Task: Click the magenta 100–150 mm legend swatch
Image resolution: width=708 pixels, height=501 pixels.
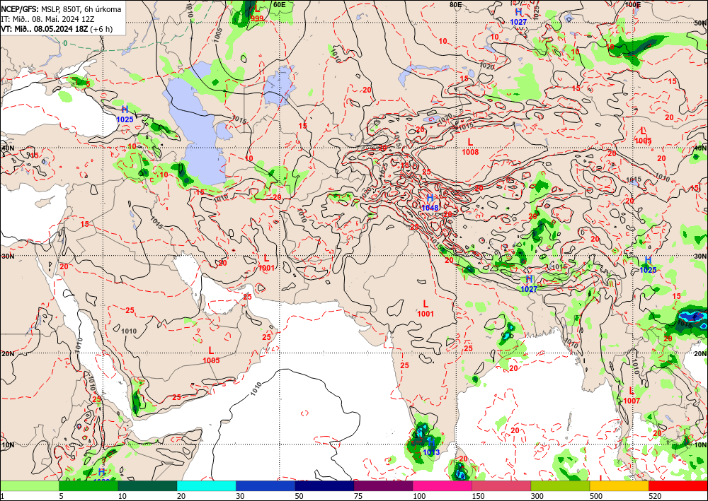Action: click(x=442, y=486)
